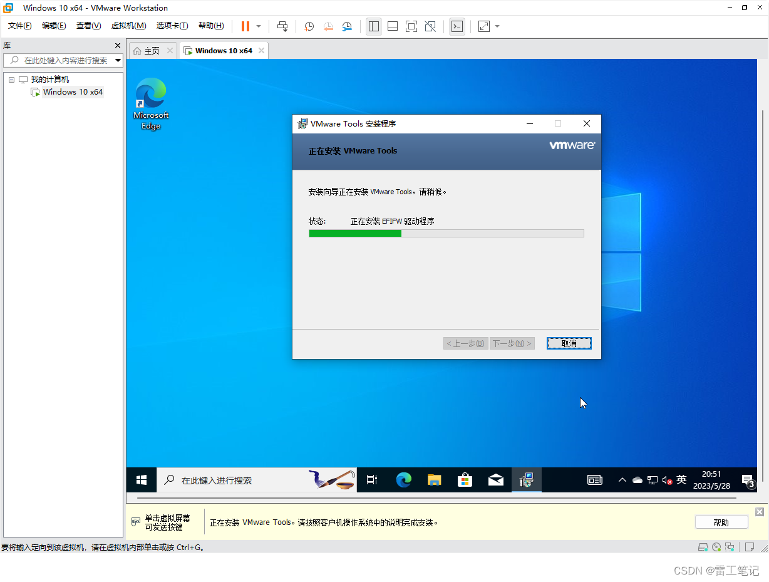Revert to snapshot toolbar icon
This screenshot has height=582, width=769.
click(x=328, y=26)
